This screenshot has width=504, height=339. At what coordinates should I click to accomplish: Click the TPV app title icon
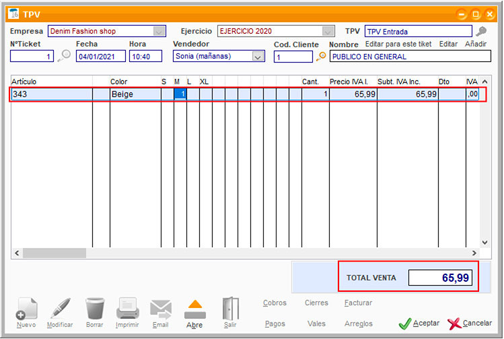(x=14, y=14)
